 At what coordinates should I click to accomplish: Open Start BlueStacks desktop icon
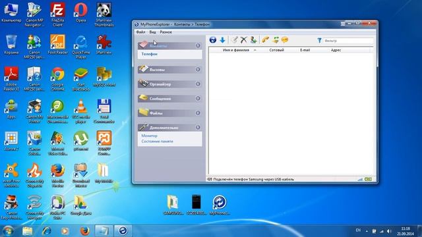click(80, 79)
